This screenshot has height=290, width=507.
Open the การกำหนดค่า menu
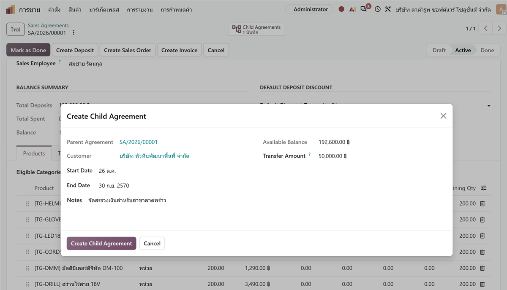(176, 9)
